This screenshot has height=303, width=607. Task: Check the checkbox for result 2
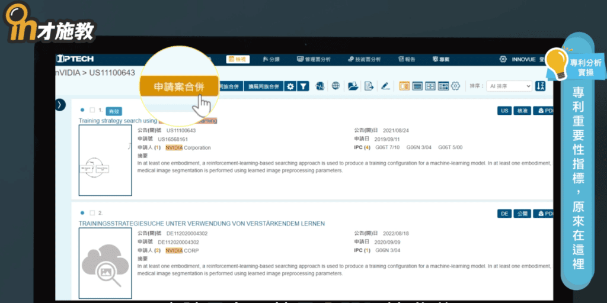click(92, 212)
